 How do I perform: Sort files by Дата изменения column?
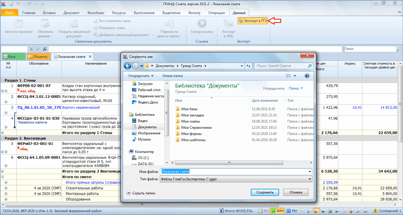[265, 100]
